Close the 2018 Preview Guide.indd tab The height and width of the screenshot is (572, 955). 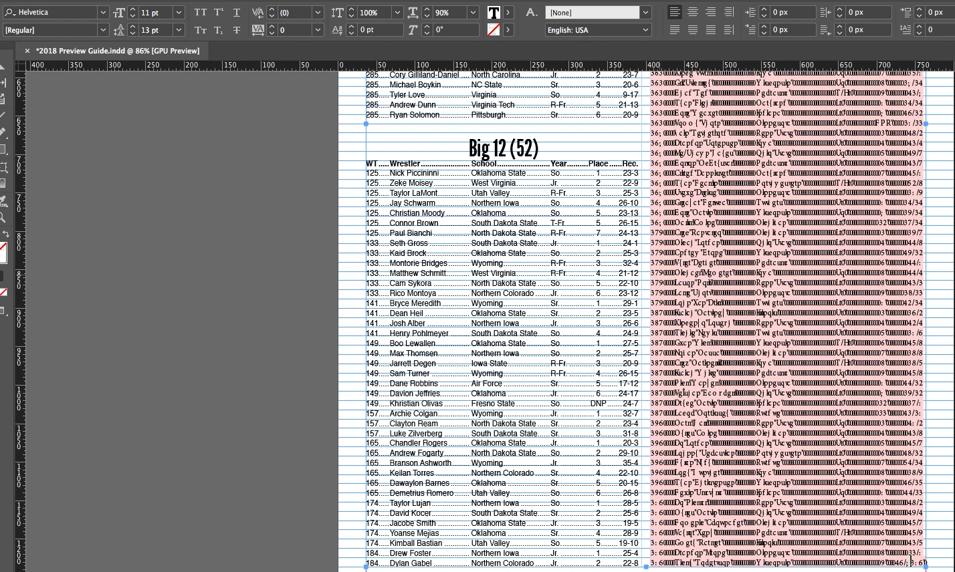(27, 51)
